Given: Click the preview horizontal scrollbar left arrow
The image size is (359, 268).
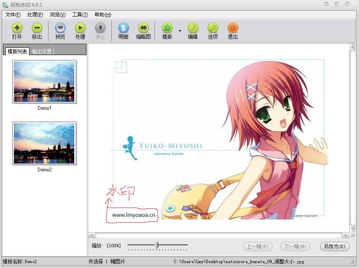Looking at the screenshot, I should pos(91,235).
